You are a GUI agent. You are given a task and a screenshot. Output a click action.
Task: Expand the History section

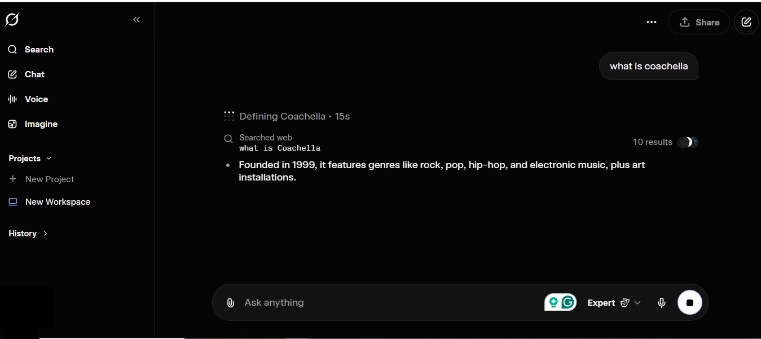28,234
